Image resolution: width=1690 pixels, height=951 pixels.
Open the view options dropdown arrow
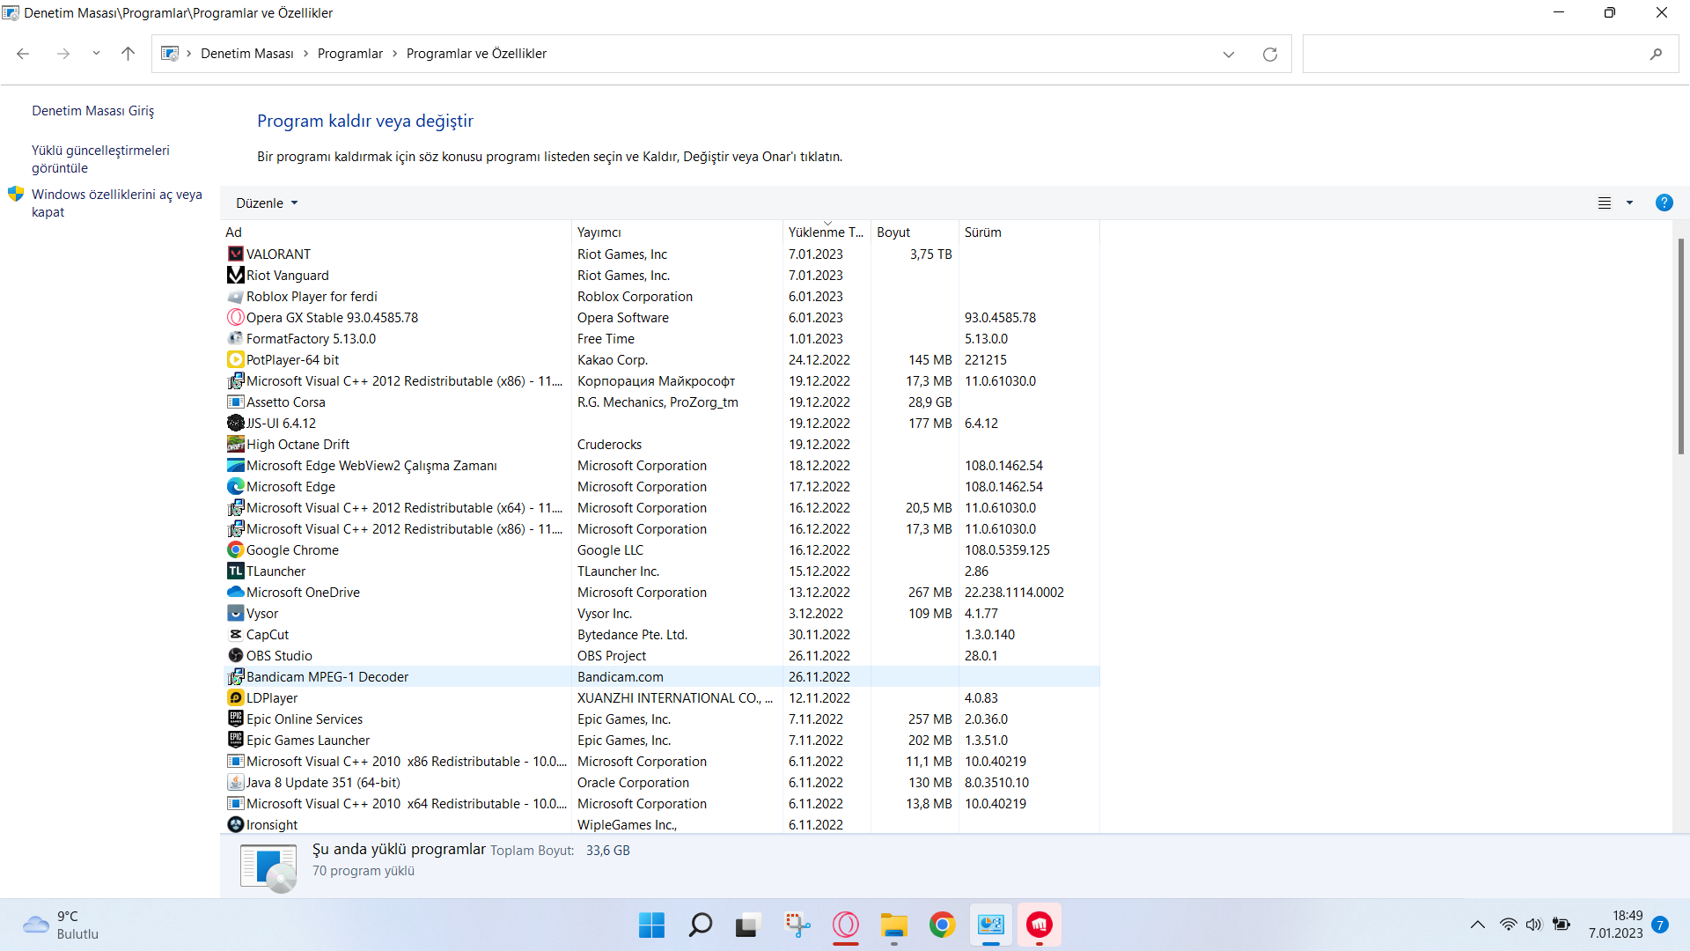[x=1629, y=203]
